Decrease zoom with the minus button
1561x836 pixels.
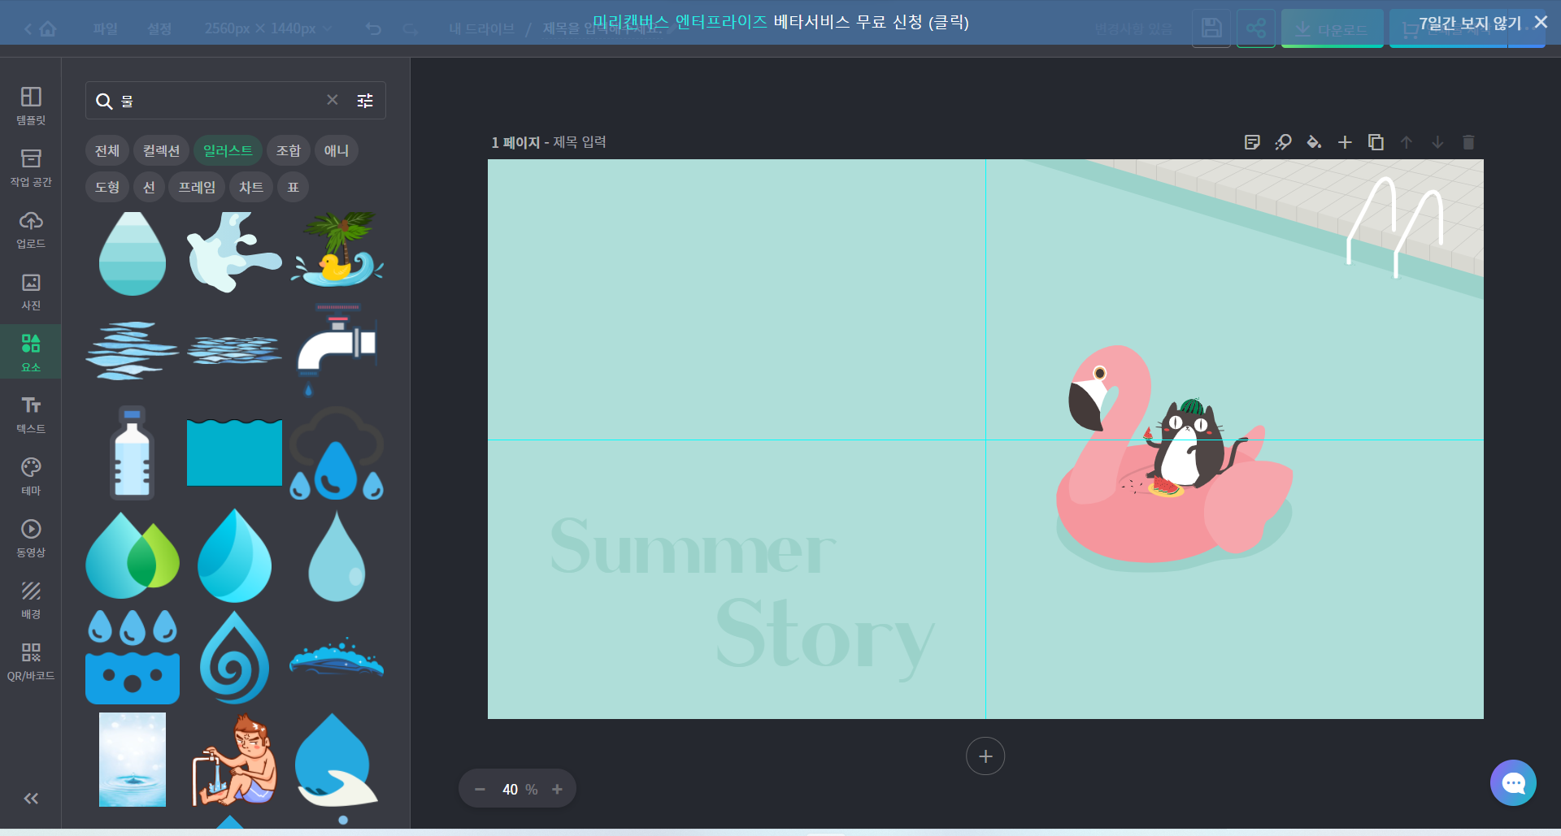tap(480, 789)
